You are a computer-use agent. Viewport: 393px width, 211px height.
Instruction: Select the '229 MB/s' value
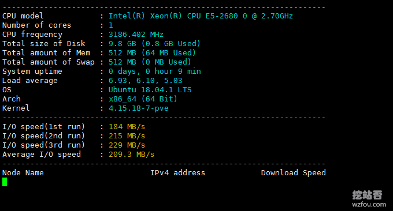click(x=127, y=145)
